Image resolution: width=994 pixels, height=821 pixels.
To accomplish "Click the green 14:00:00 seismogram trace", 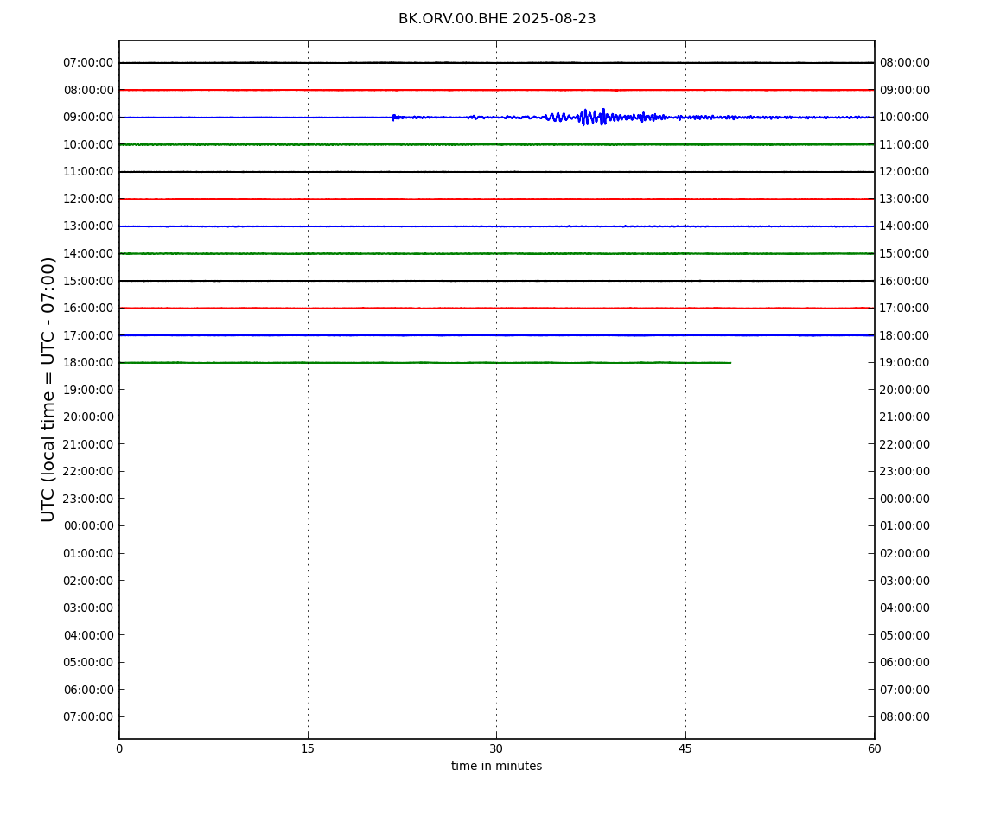I will 496,253.
